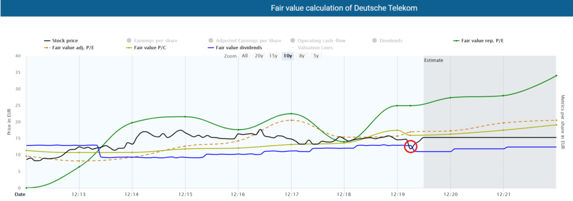Click the green data point at 12/17 peak
This screenshot has width=573, height=201.
click(x=291, y=113)
